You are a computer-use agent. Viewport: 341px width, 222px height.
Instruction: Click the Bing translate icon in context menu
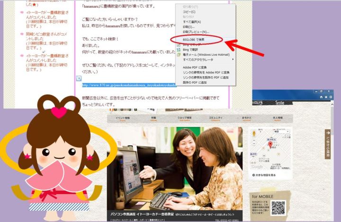tap(178, 50)
